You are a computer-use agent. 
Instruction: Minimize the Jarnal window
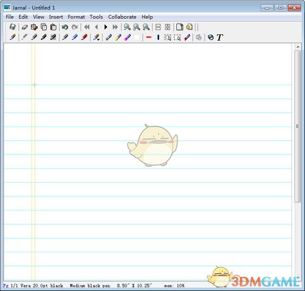(x=267, y=8)
